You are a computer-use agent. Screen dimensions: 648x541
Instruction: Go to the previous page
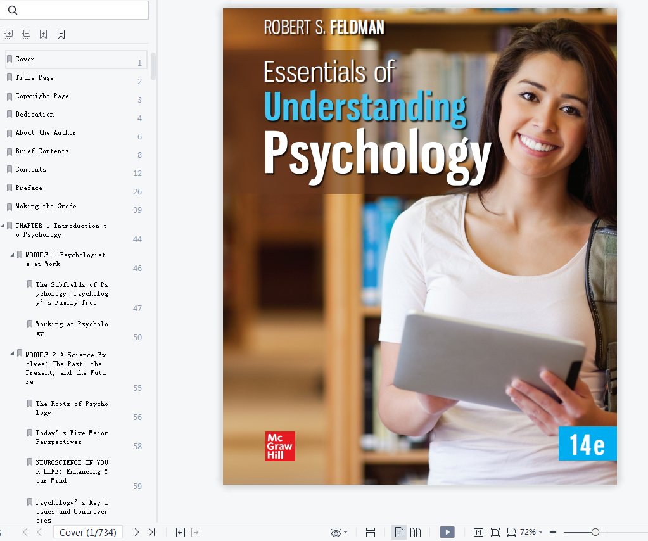coord(39,532)
